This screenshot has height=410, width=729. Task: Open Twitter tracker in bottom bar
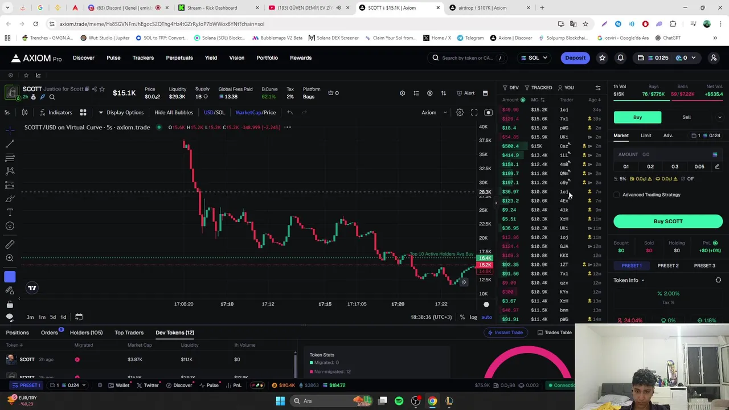pos(147,386)
